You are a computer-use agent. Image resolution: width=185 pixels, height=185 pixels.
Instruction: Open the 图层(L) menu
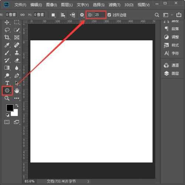67,5
